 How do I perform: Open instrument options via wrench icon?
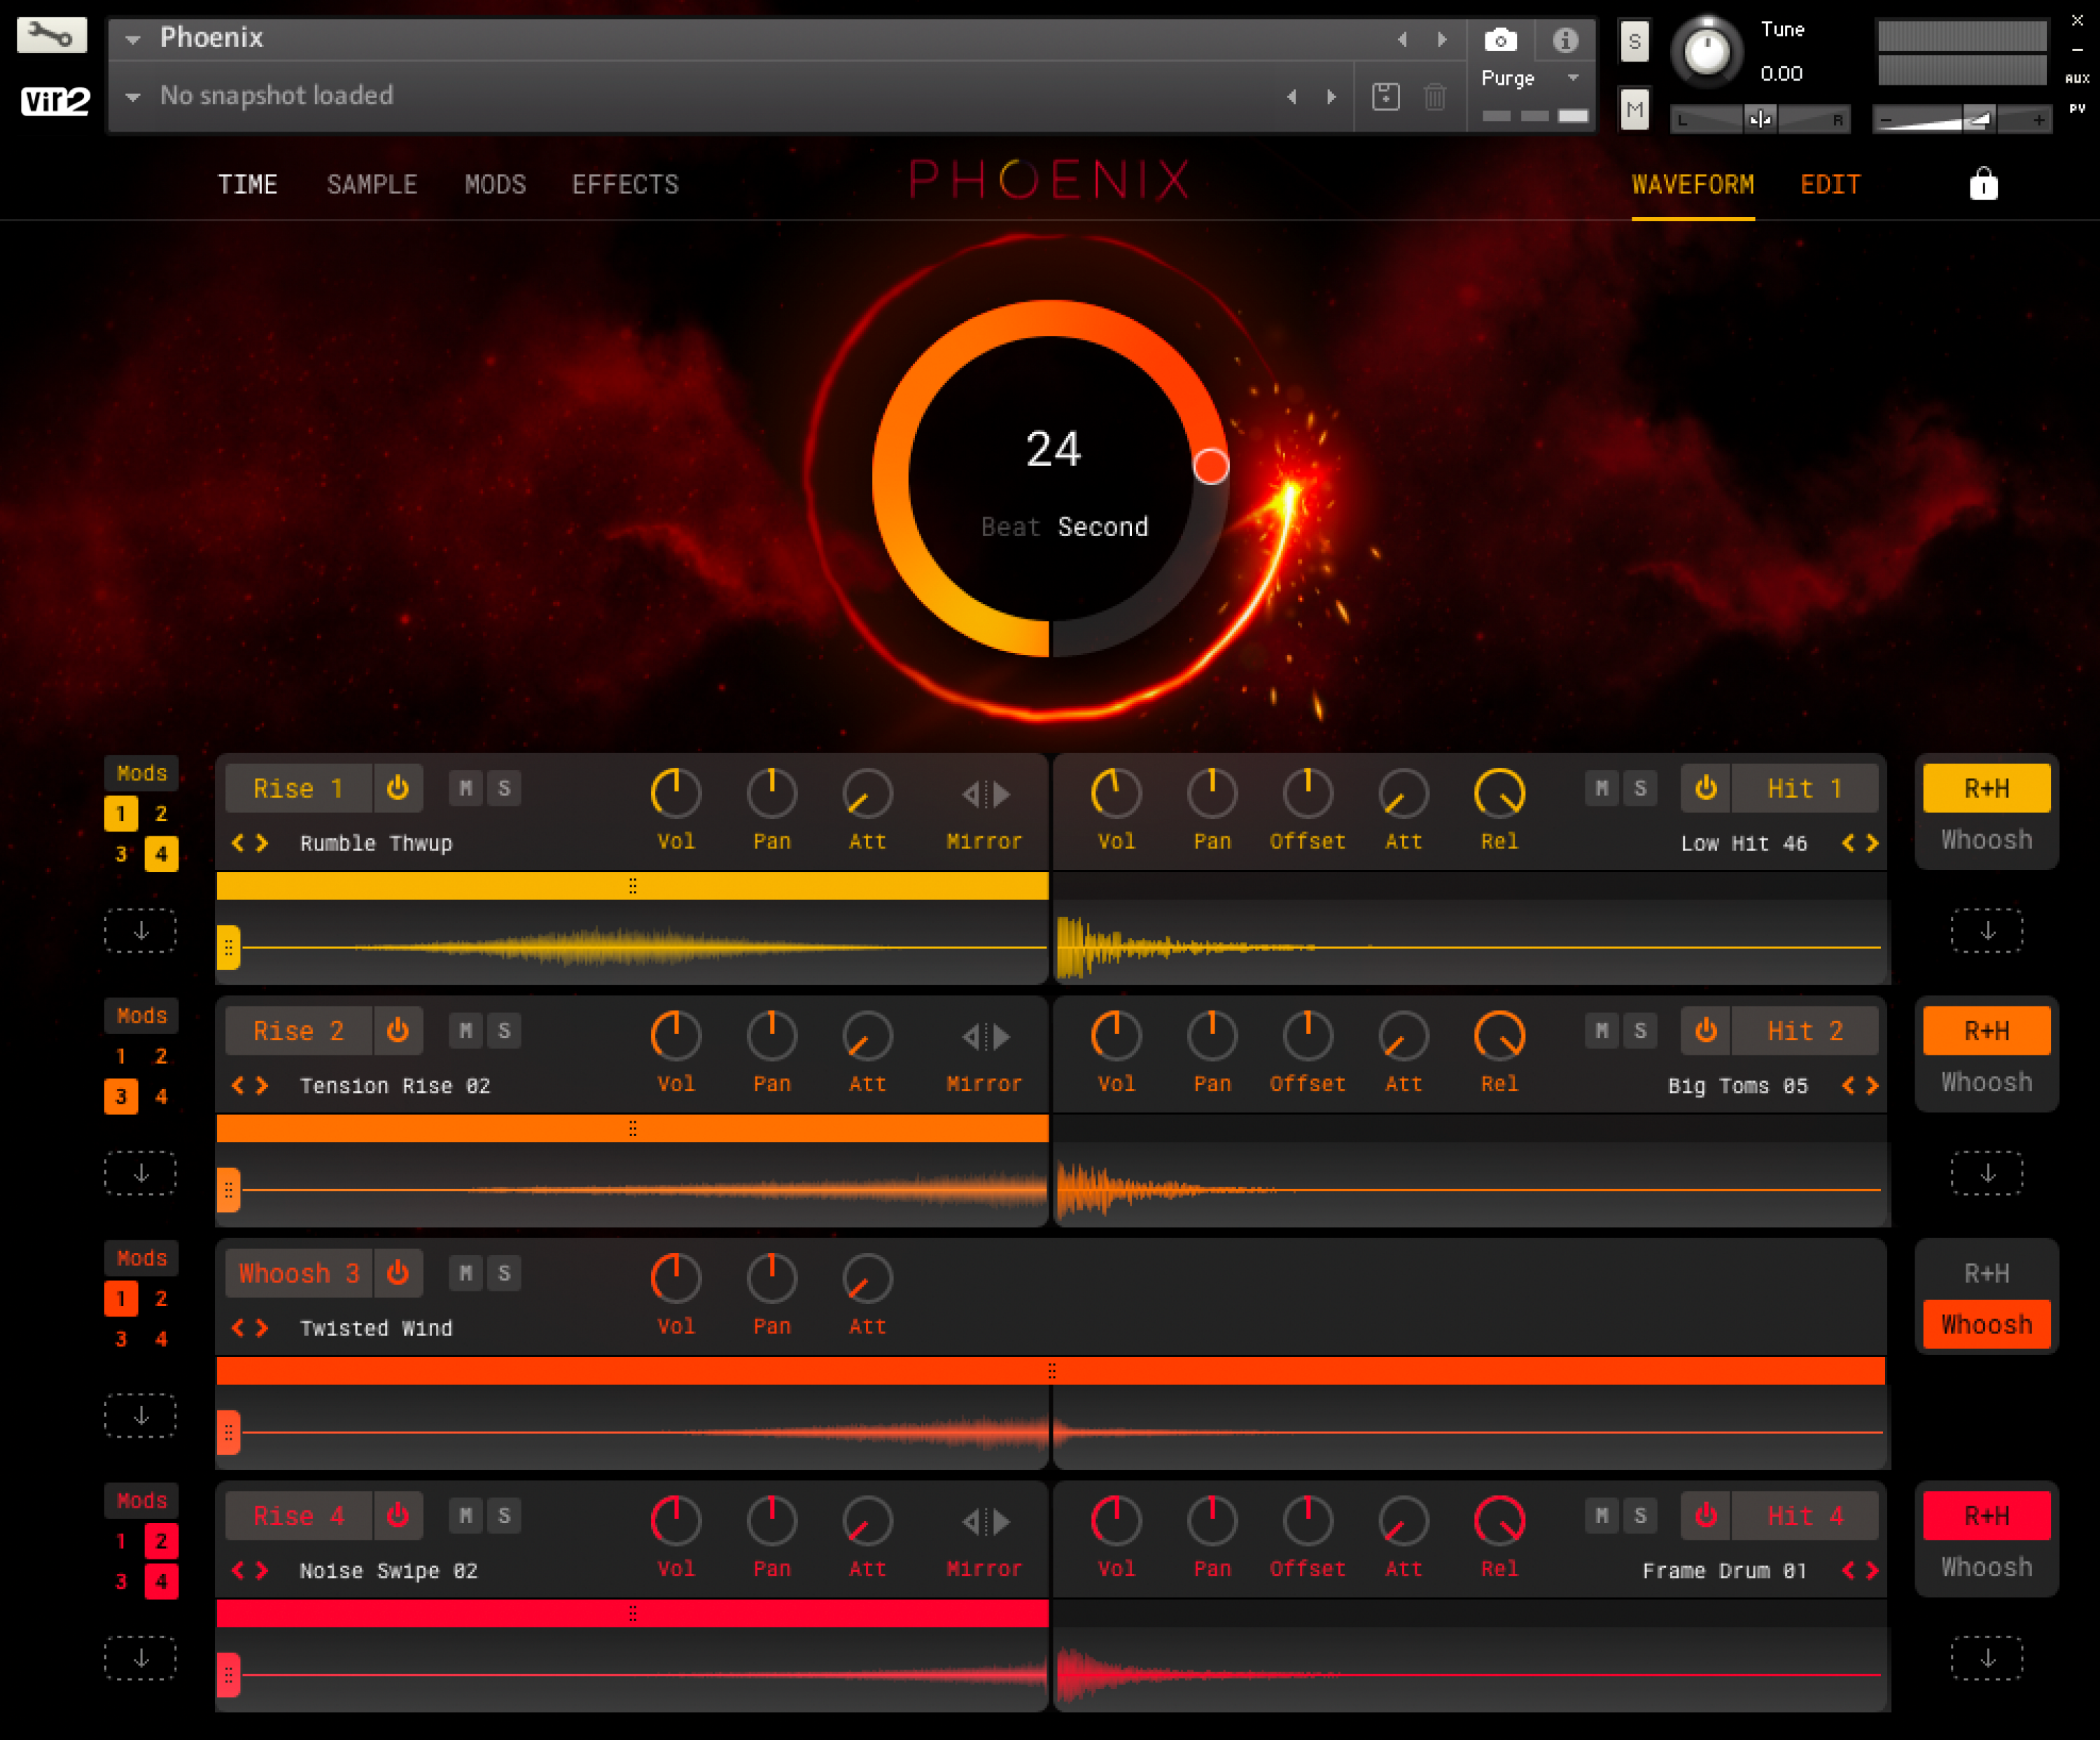[x=51, y=34]
